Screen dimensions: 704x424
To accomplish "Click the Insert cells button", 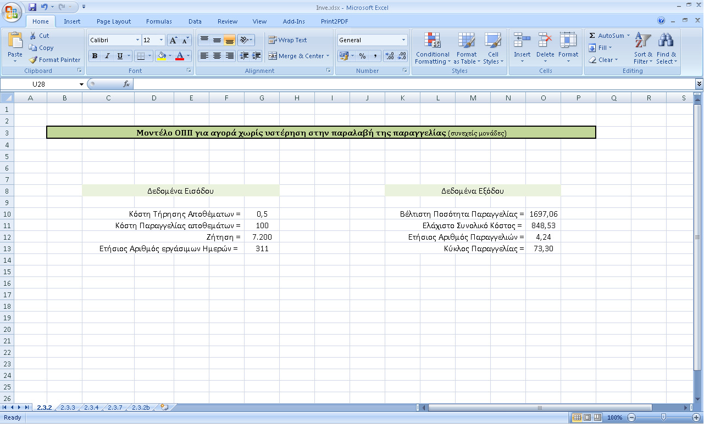I will (522, 48).
